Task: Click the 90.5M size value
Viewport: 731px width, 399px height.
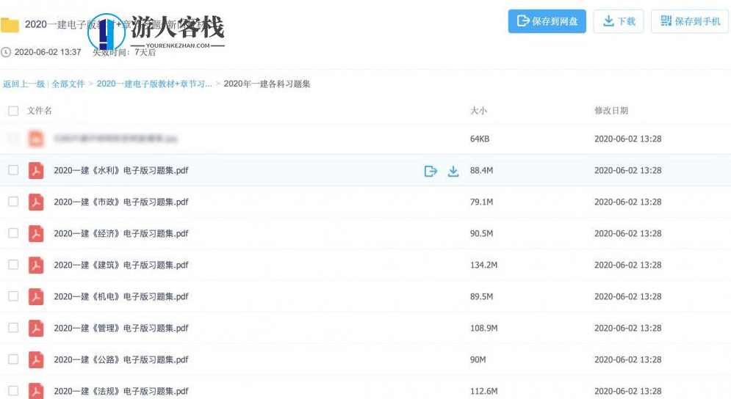Action: [482, 233]
